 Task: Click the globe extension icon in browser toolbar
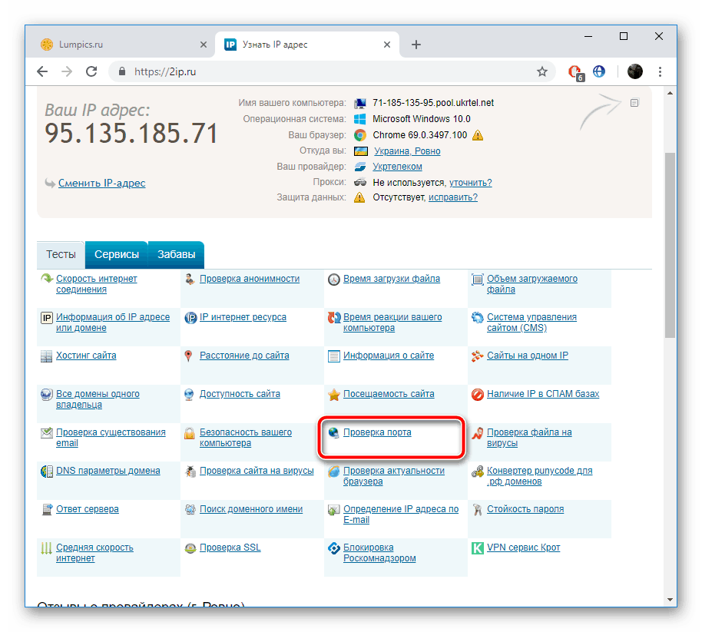pos(598,71)
